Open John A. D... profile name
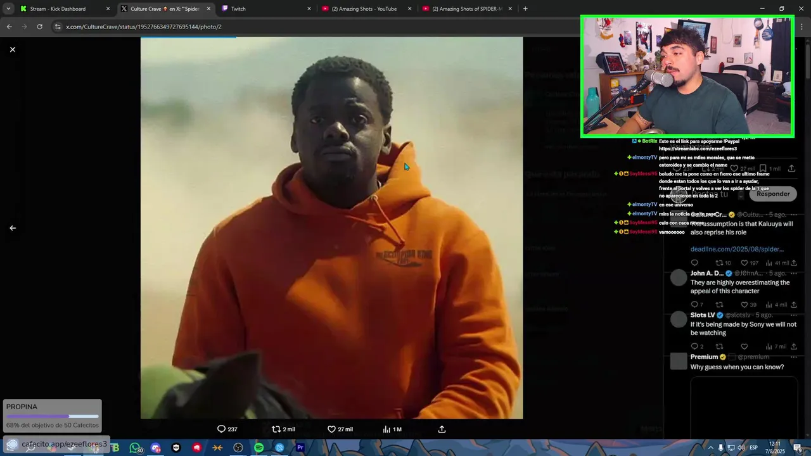 tap(706, 273)
